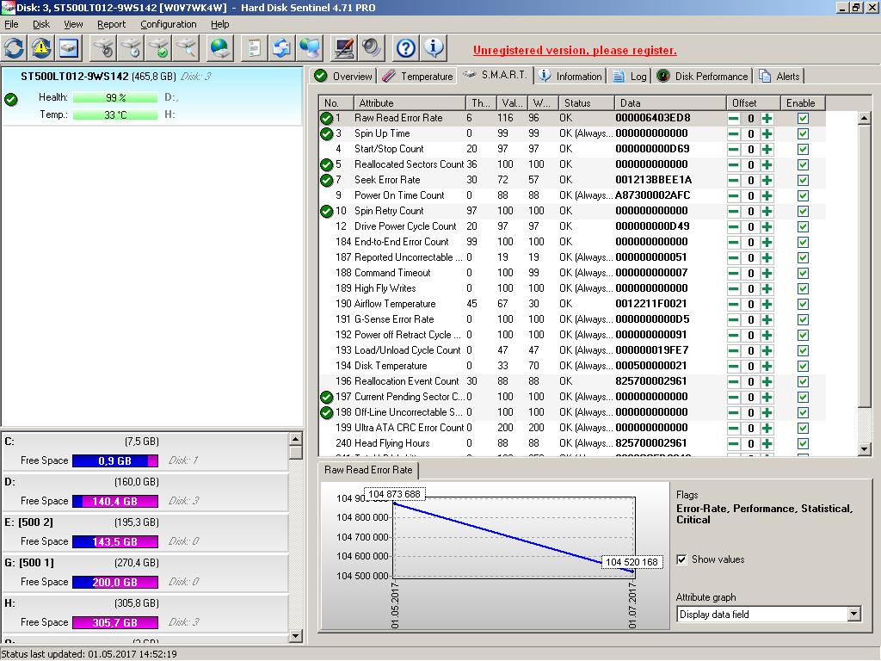Click the Attribute column header

point(409,102)
